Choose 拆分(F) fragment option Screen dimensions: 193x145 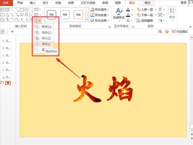tap(44, 38)
